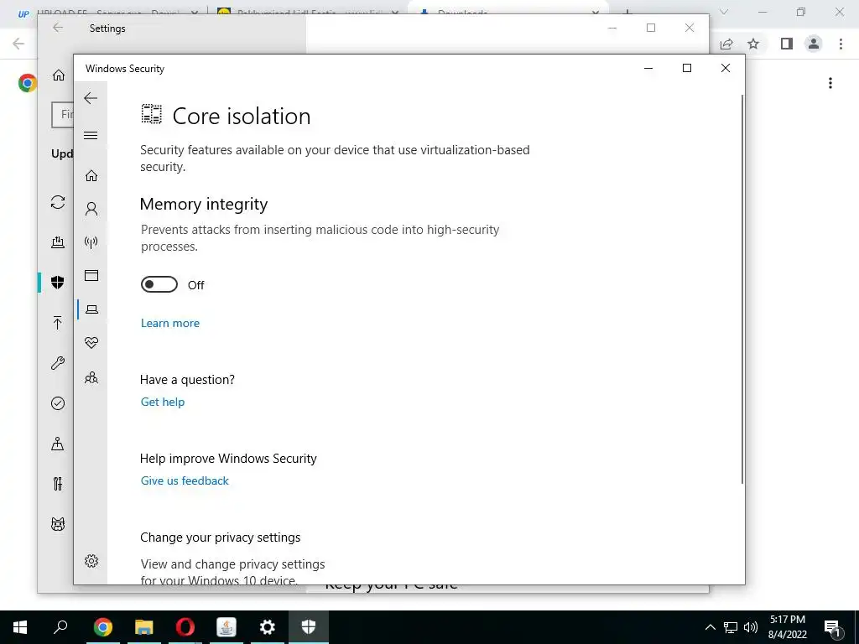This screenshot has width=859, height=644.
Task: Open Find my device icon in Settings
Action: click(x=58, y=444)
